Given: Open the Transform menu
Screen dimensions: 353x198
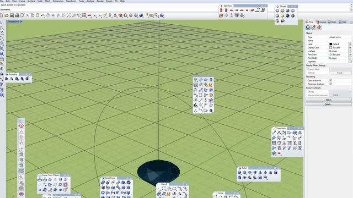Looking at the screenshot, I should click(x=71, y=1).
